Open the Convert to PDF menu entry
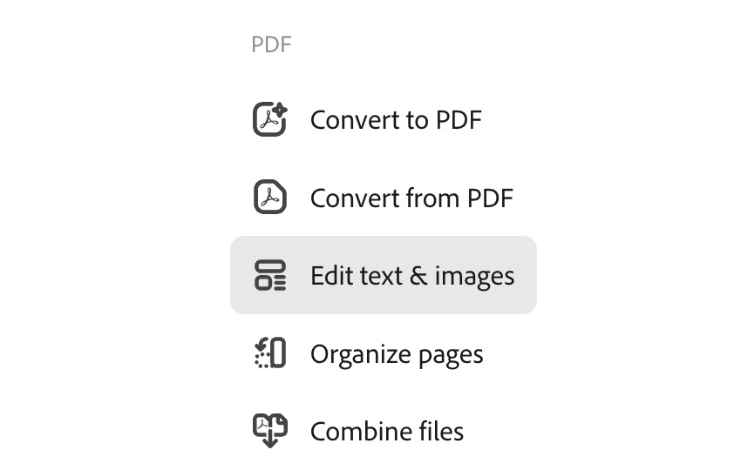Screen dimensions: 734x450 384,119
